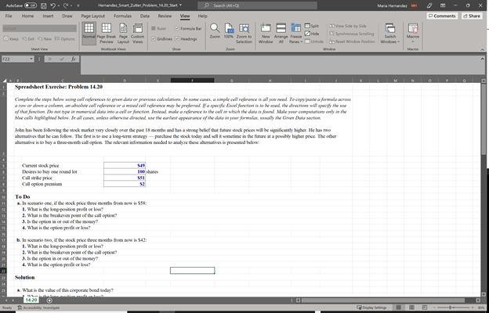Click Reset Window Position
Viewport: 489px width, 313px height.
click(x=352, y=41)
